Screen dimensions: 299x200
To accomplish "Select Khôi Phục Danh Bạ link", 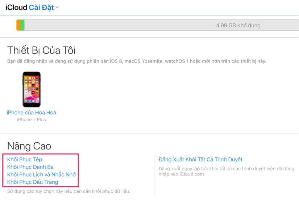I will click(x=30, y=167).
